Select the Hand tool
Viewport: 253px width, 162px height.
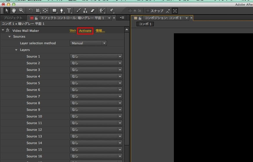coord(14,11)
